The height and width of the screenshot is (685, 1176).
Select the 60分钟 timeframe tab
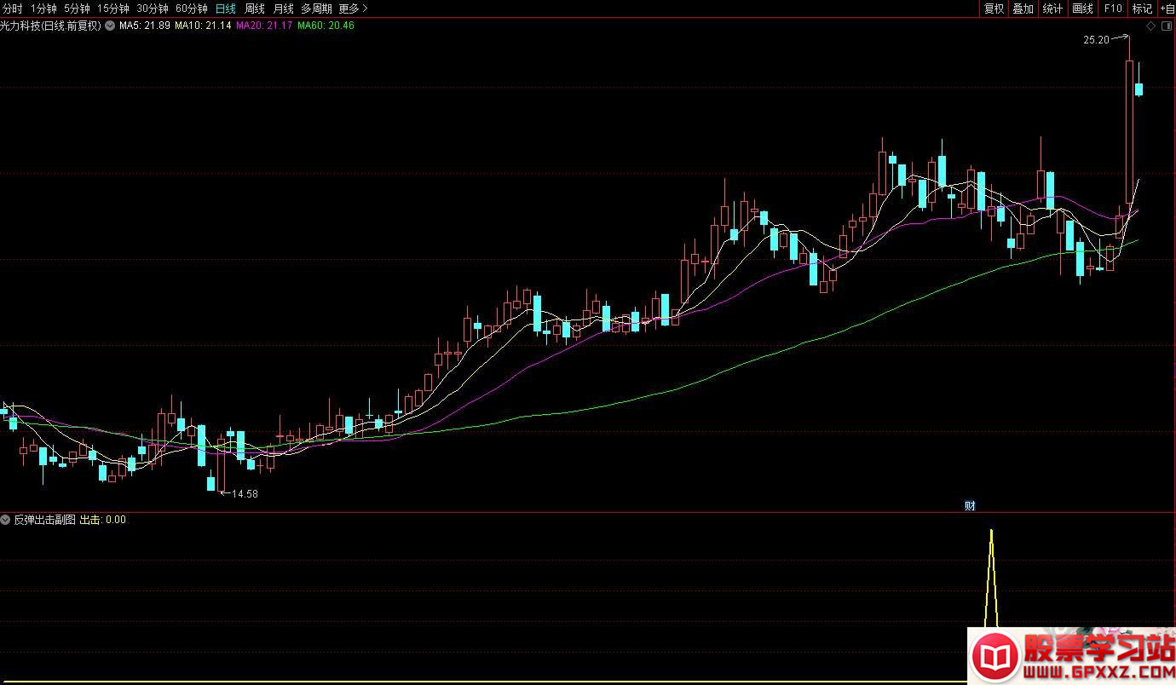[x=192, y=9]
